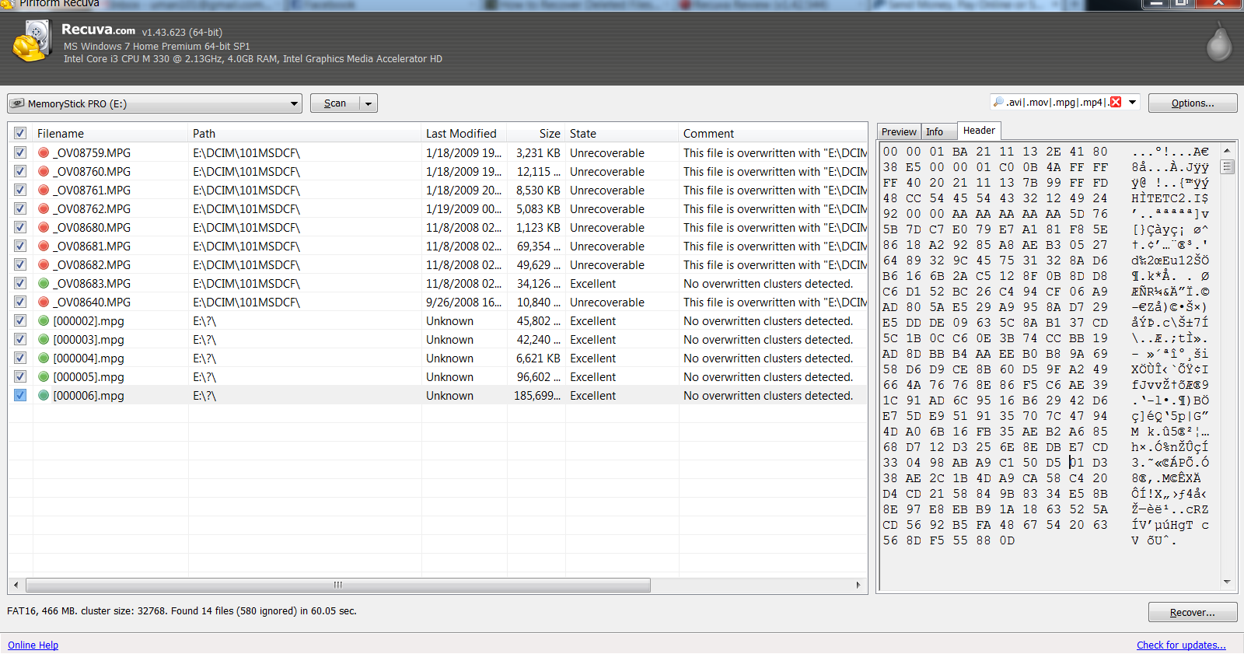The height and width of the screenshot is (654, 1244).
Task: Uncheck the [000006].mpg checkbox
Action: click(20, 396)
